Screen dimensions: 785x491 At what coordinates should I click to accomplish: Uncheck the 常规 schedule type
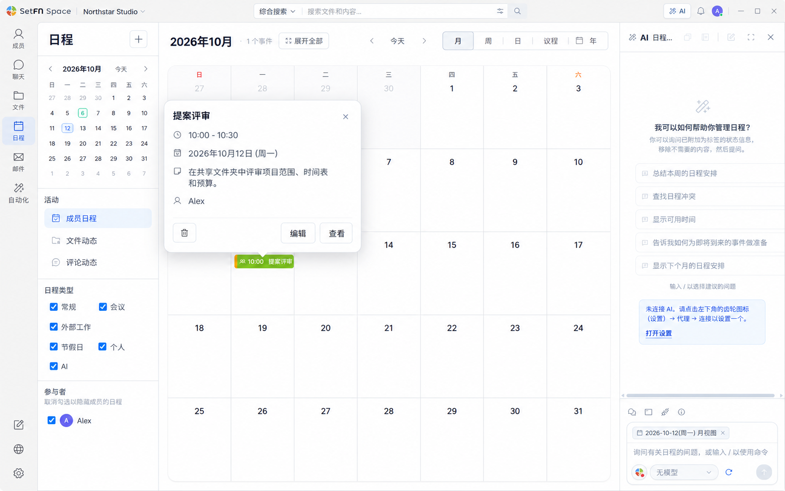pos(53,307)
